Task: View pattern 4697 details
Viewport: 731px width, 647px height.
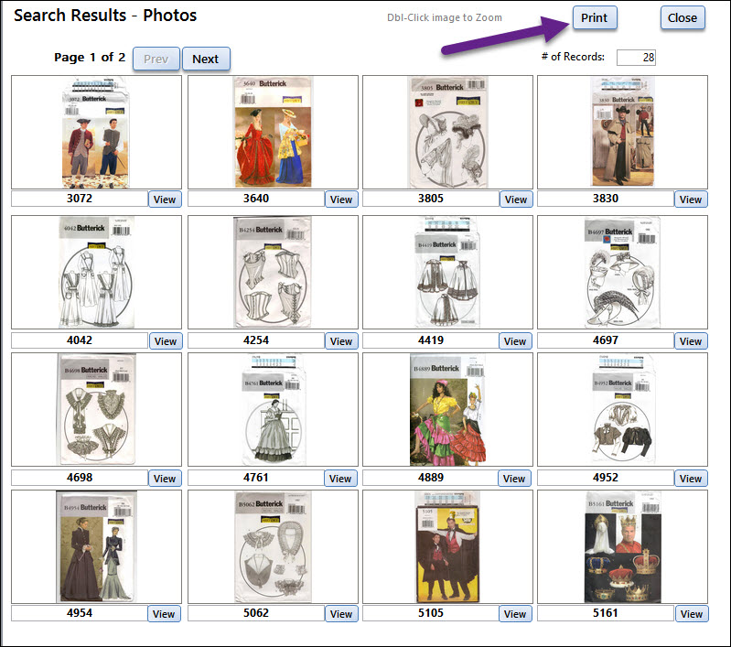Action: [691, 341]
